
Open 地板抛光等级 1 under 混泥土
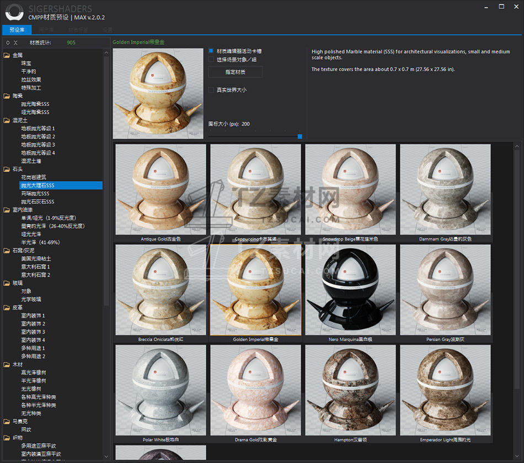click(x=38, y=129)
